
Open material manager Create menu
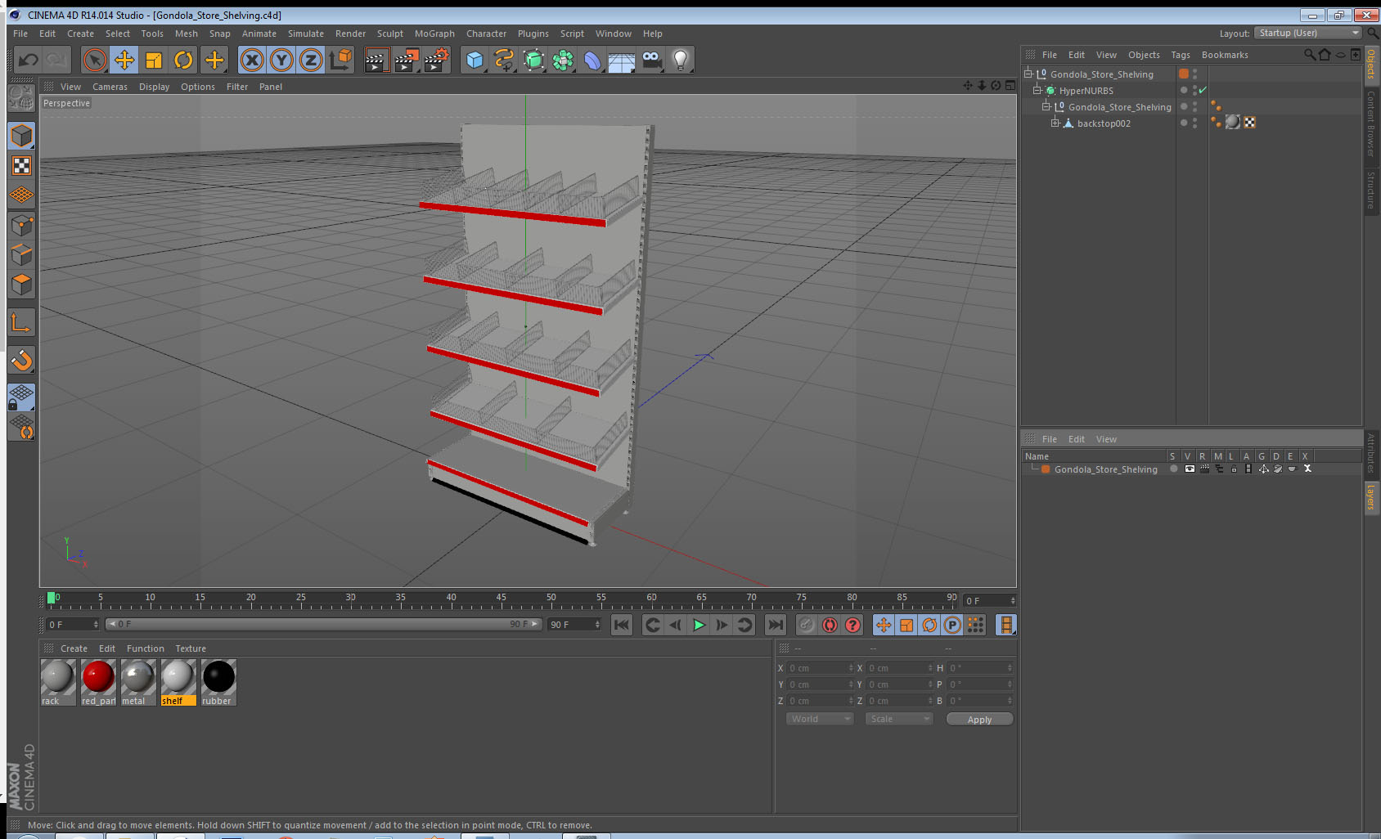click(74, 648)
